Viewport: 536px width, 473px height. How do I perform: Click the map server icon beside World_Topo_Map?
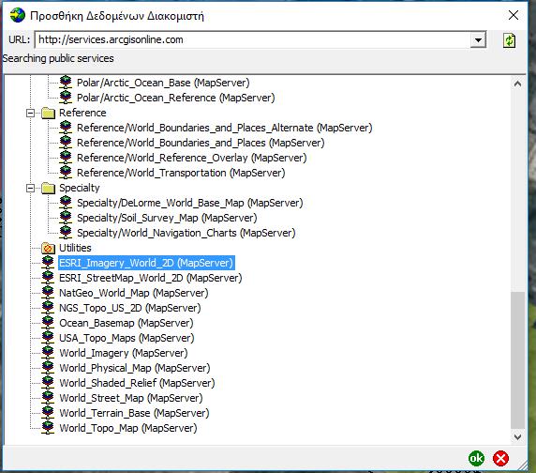click(48, 427)
